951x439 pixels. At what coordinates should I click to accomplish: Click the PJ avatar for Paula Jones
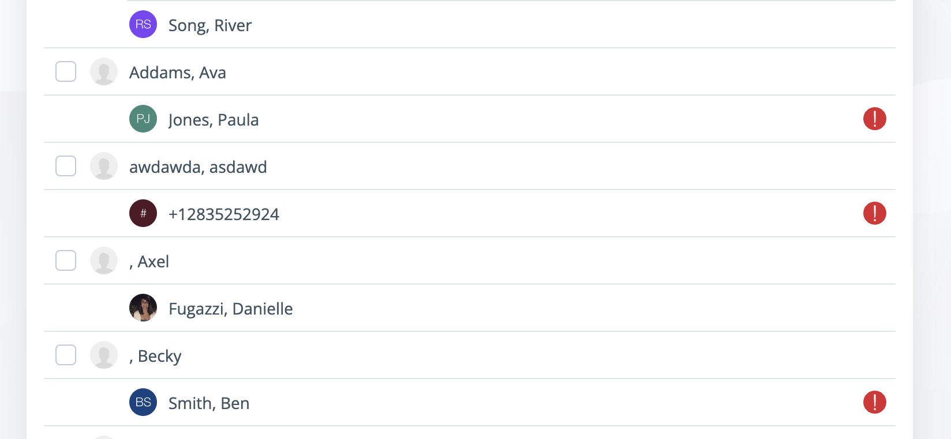[x=143, y=119]
